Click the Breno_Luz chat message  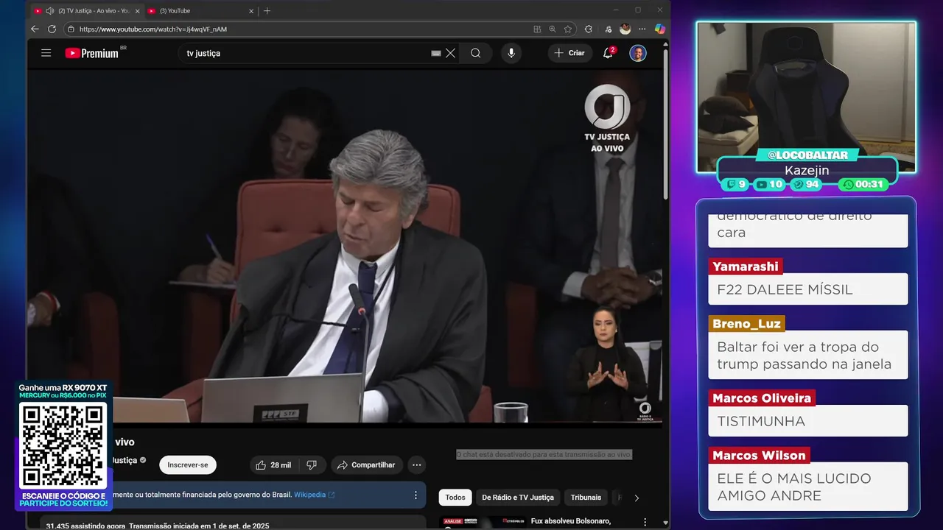click(x=808, y=356)
